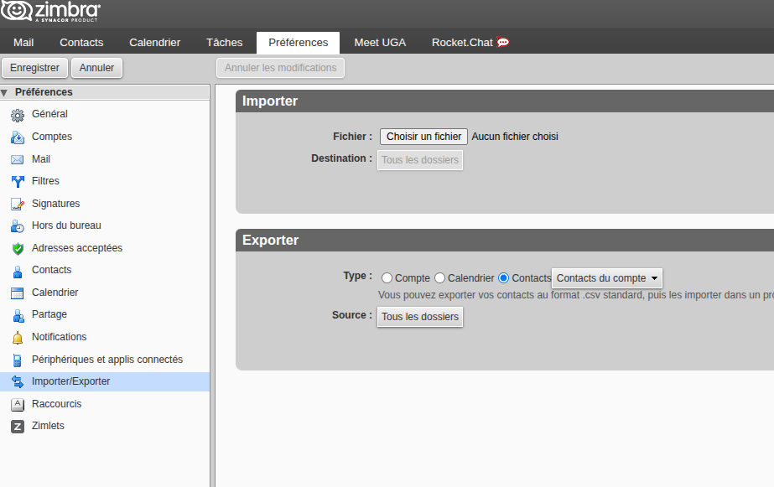
Task: Select the Contacts export type radio
Action: tap(504, 278)
